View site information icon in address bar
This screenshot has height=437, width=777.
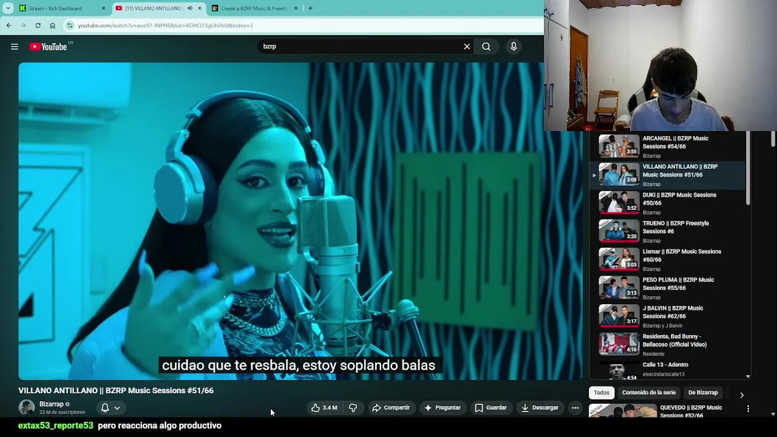coord(70,25)
